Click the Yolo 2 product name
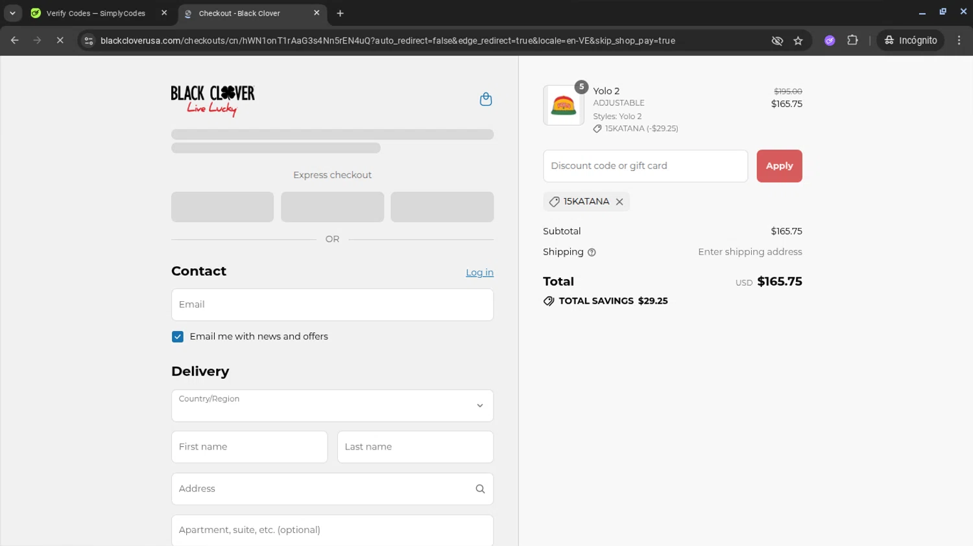 coord(606,91)
